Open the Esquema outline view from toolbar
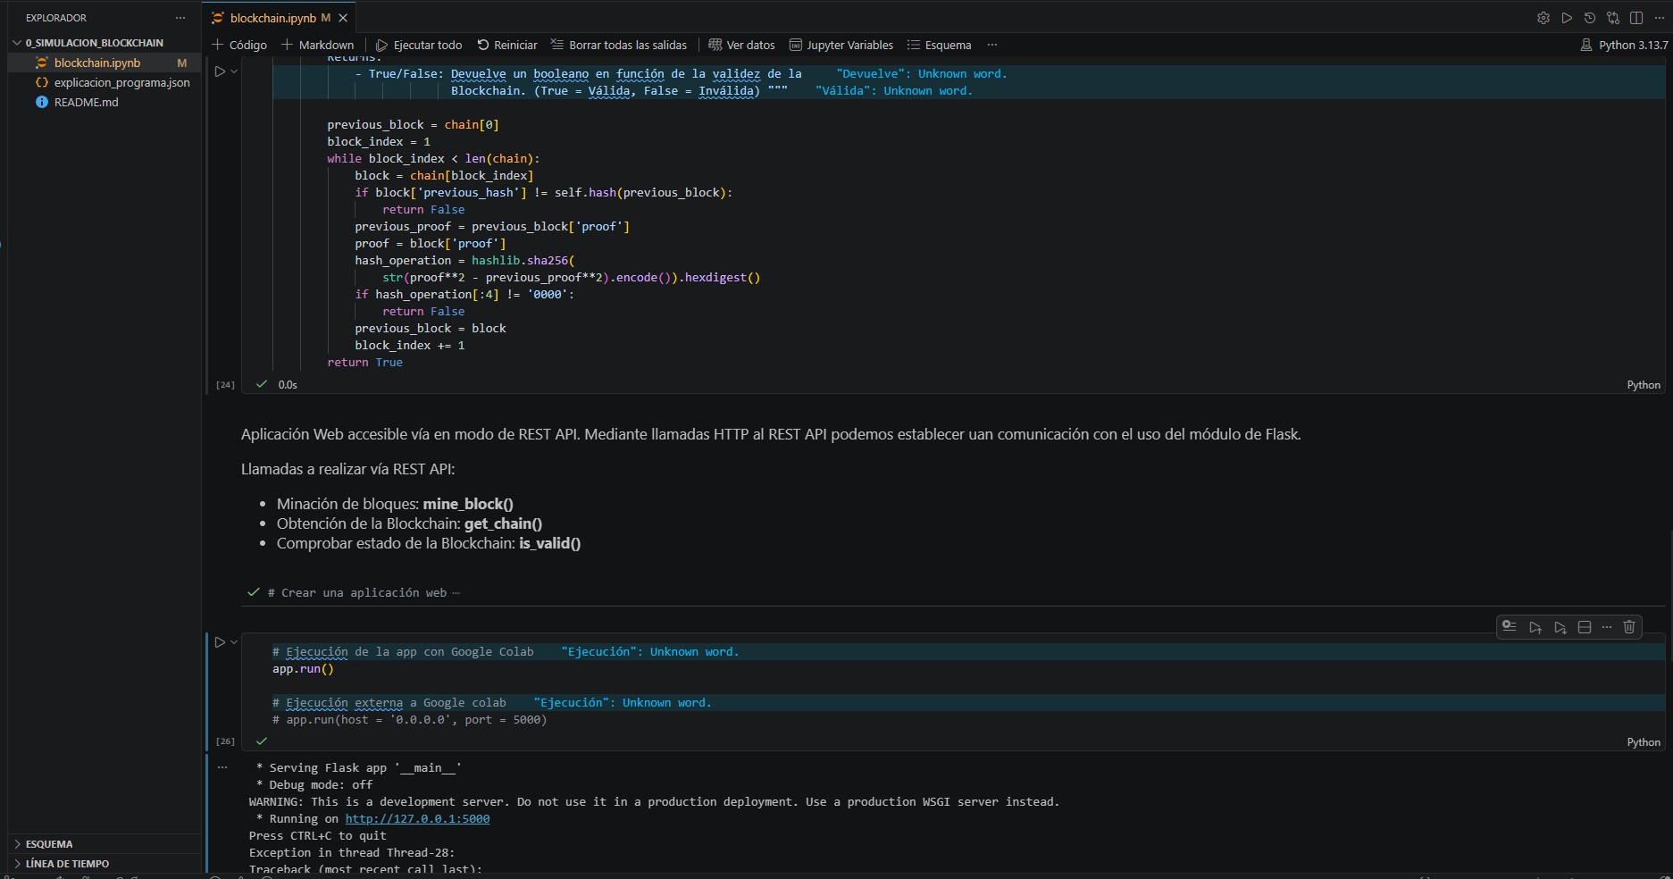Image resolution: width=1673 pixels, height=879 pixels. click(x=939, y=45)
